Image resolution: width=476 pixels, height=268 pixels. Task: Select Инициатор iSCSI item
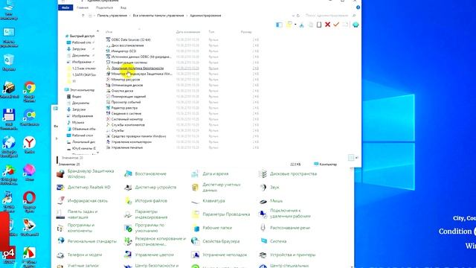[x=123, y=51]
